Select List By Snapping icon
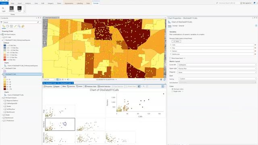Viewport: 258px width, 145px height. pyautogui.click(x=19, y=26)
